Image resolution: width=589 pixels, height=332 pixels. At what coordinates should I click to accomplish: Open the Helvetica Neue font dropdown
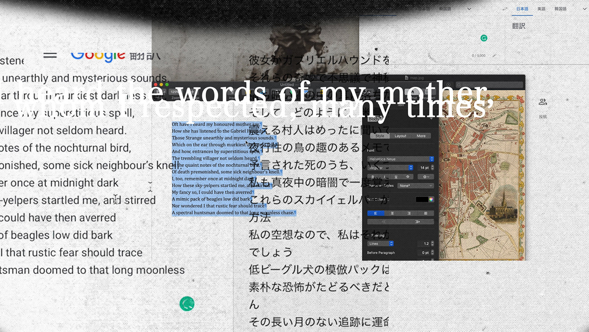point(401,159)
